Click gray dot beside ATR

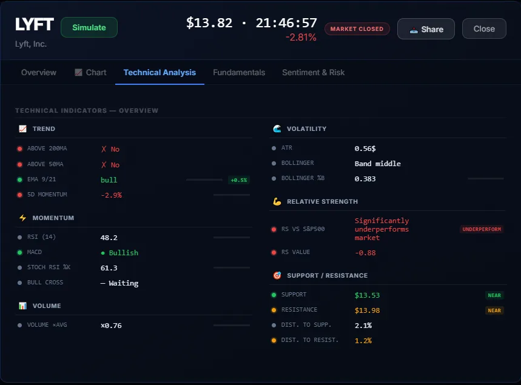tap(274, 148)
